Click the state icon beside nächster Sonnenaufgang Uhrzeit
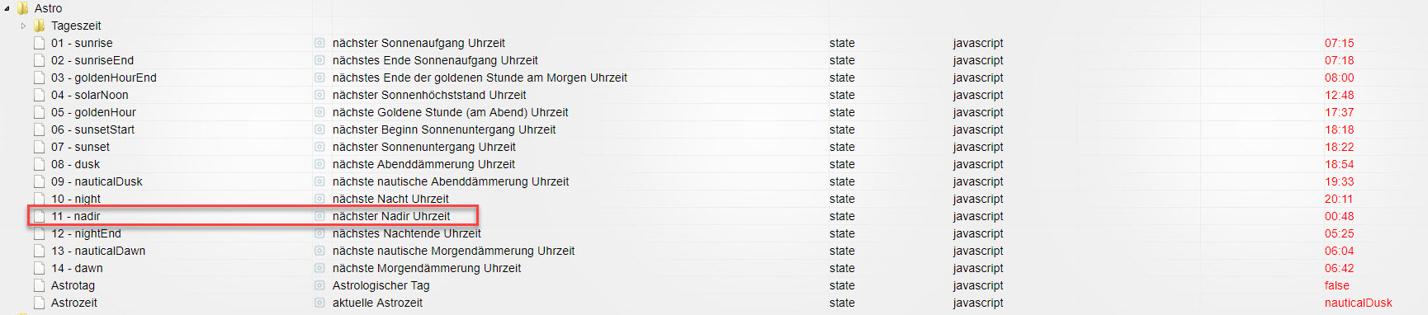 319,43
